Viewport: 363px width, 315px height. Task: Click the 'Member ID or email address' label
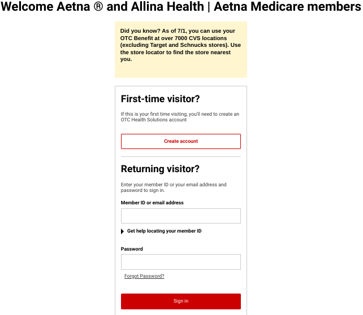coord(152,203)
